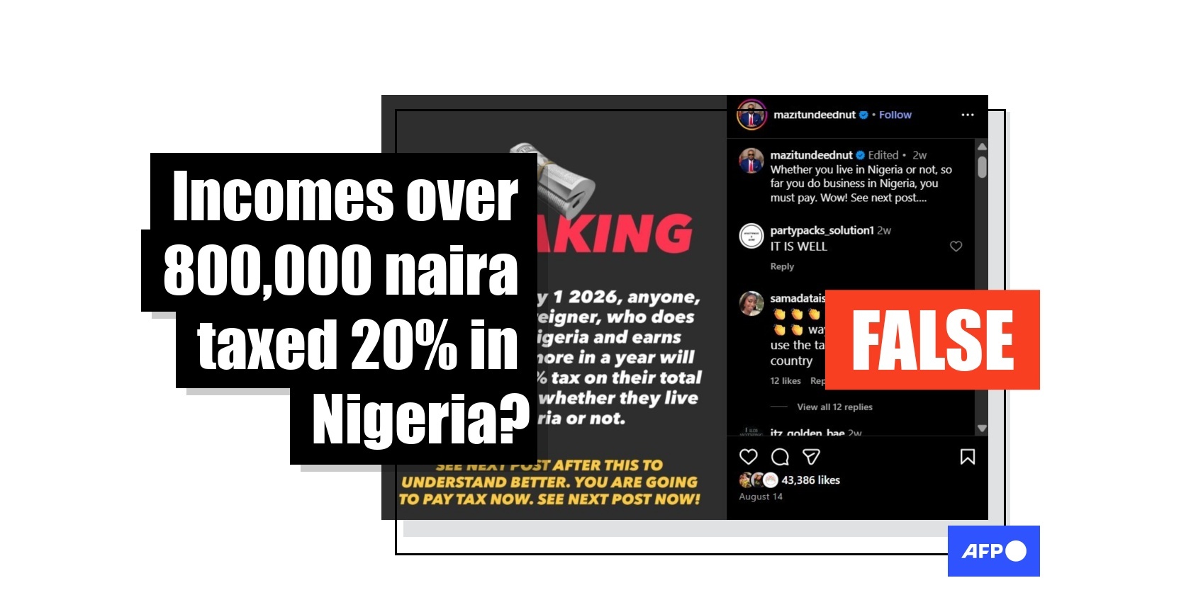This screenshot has height=595, width=1191.
Task: Open the 43,386 likes list
Action: pos(810,480)
